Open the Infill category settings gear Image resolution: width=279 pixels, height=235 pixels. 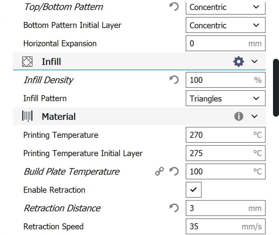[239, 62]
